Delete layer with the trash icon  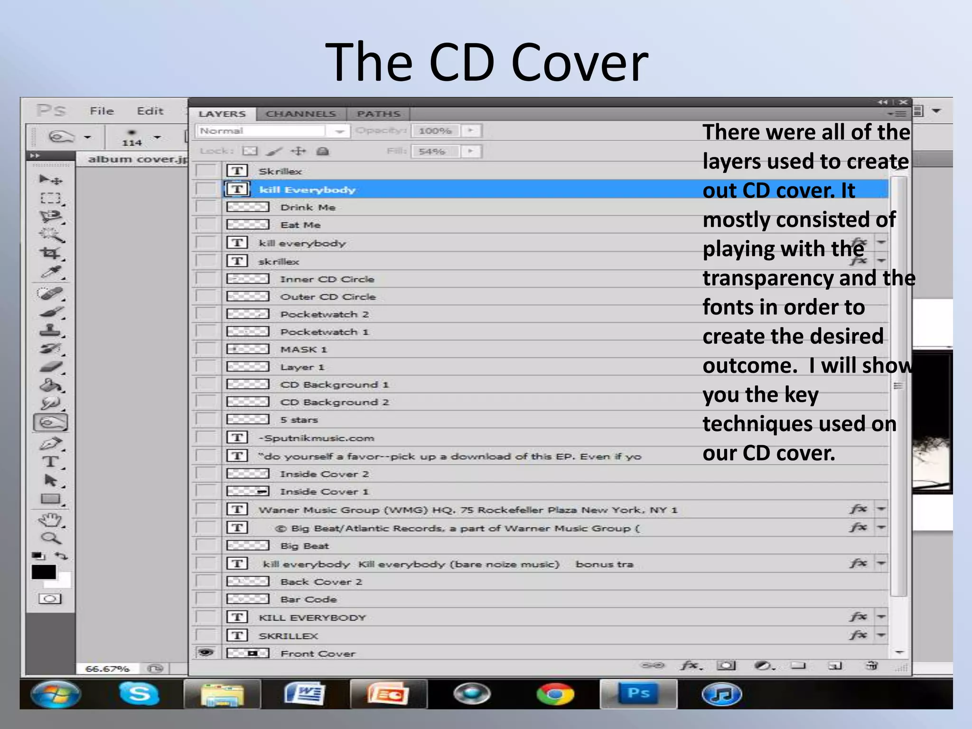(871, 665)
